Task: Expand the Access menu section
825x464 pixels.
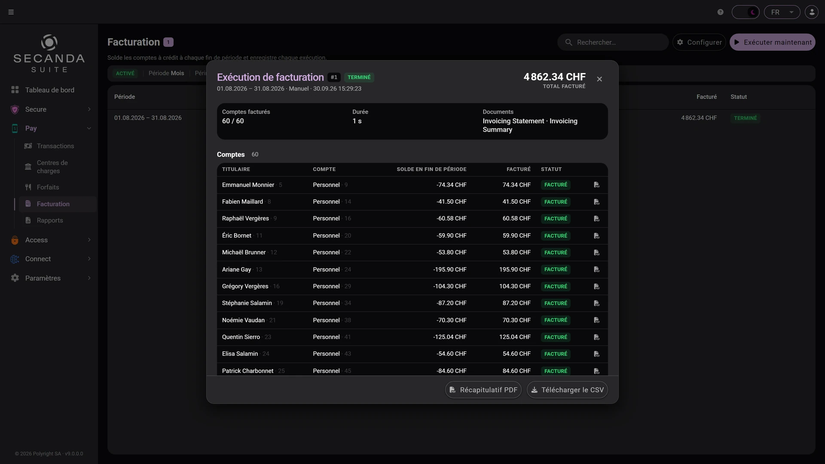Action: pos(51,240)
